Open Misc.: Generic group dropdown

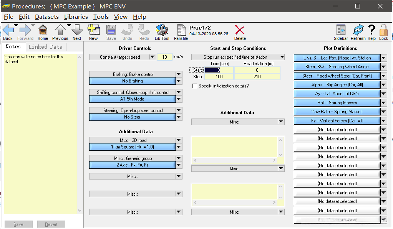(179, 158)
